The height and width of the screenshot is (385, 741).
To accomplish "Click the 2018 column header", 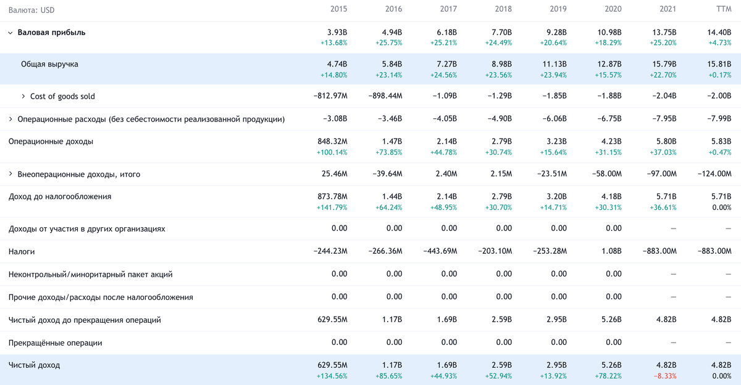I will coord(503,9).
